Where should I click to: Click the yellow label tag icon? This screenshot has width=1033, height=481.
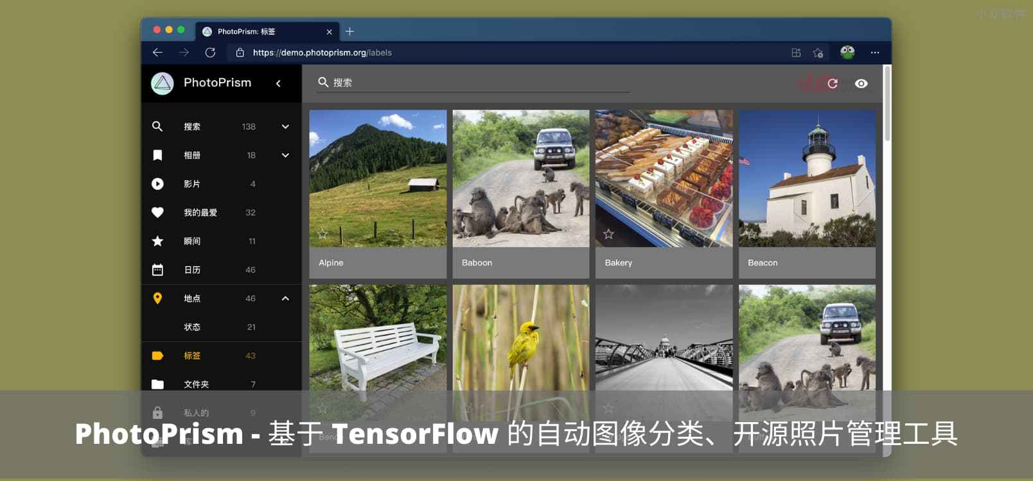(157, 356)
